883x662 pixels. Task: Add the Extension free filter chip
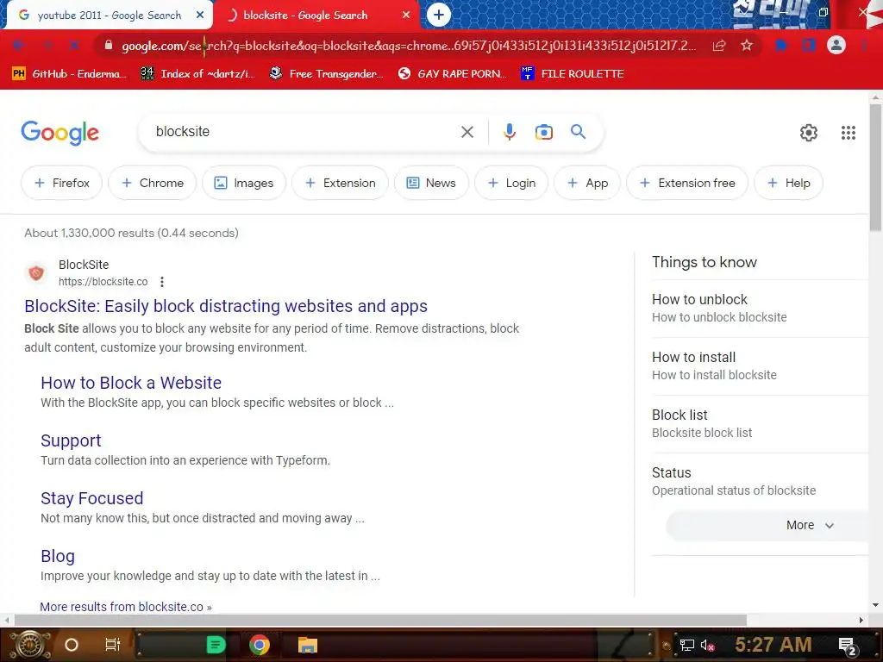pyautogui.click(x=687, y=183)
